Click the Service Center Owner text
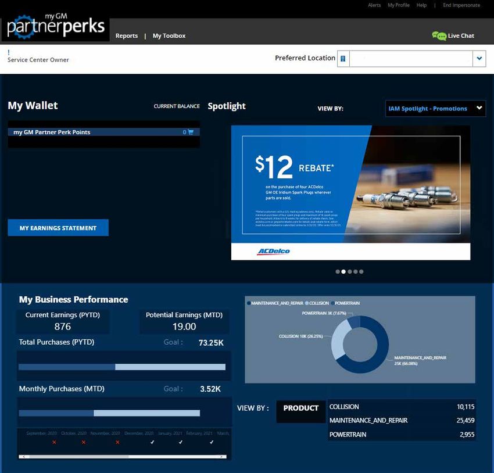The width and height of the screenshot is (494, 473). [38, 60]
